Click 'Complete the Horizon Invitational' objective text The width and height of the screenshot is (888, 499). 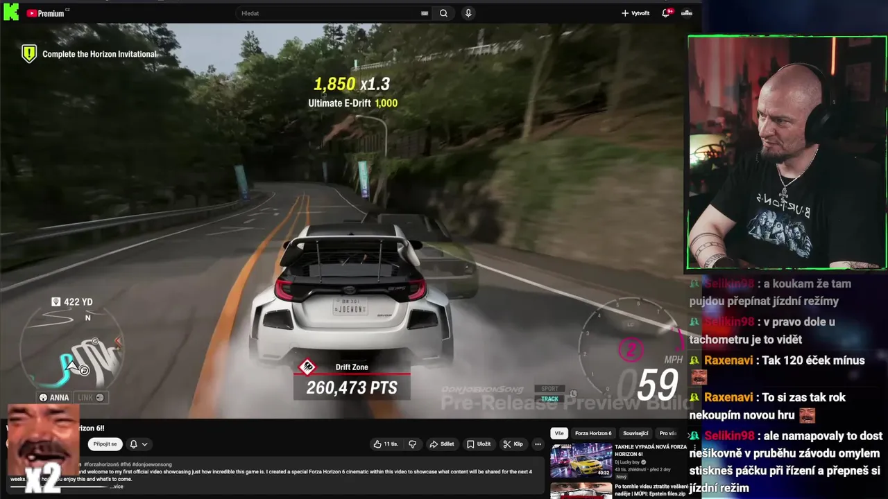[99, 54]
